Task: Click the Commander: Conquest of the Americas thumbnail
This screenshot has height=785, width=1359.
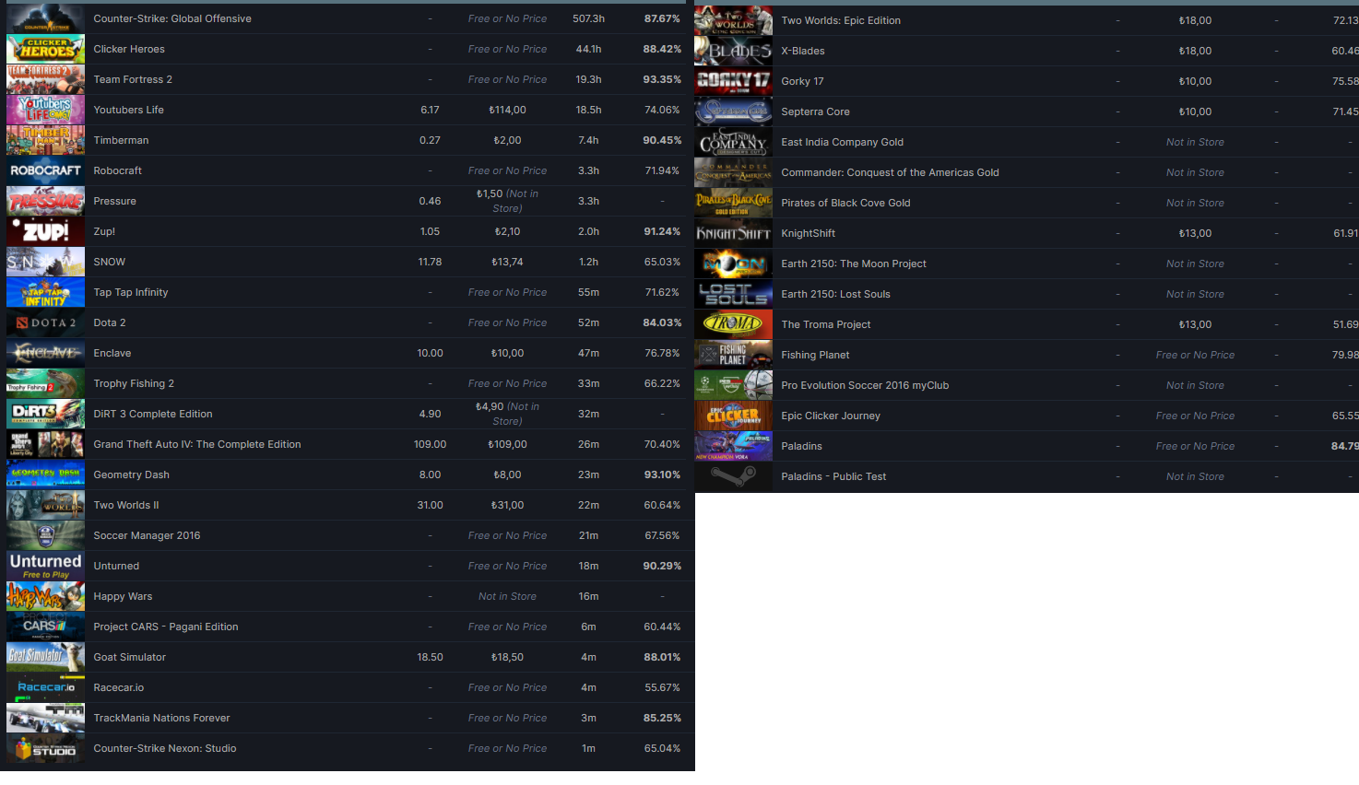Action: [x=733, y=172]
